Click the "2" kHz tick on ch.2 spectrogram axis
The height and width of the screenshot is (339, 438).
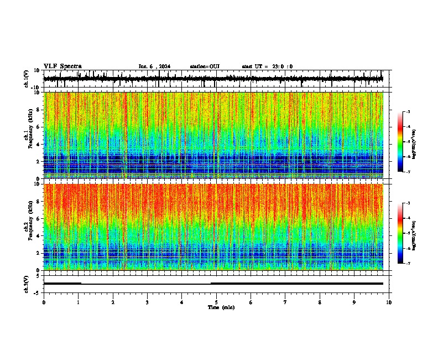(x=38, y=253)
